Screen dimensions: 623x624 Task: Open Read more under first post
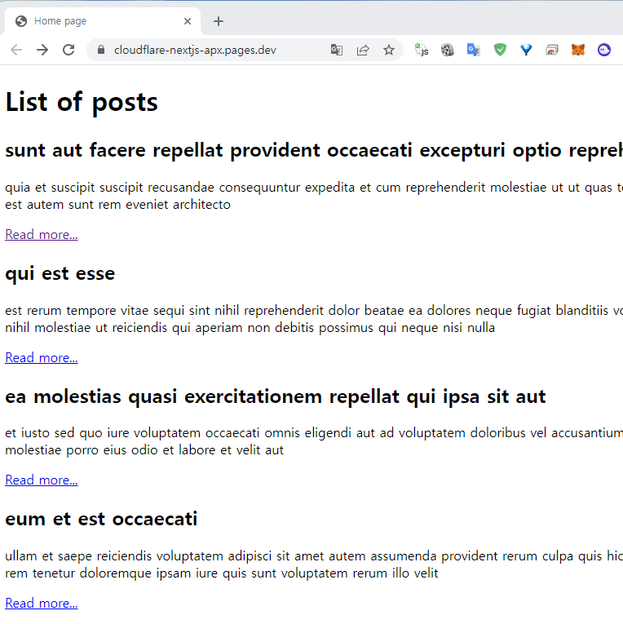coord(42,235)
